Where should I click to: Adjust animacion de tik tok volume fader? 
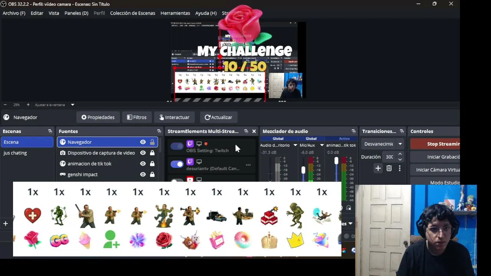(336, 161)
